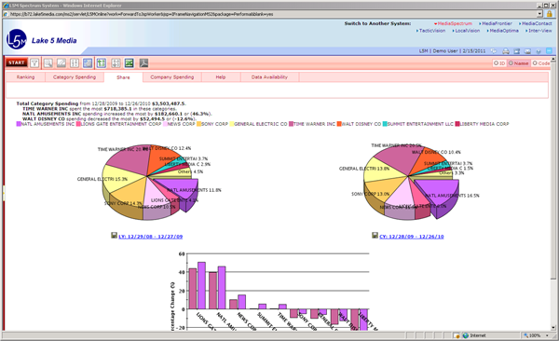Go to the Company Spending tab
The image size is (559, 341).
[x=172, y=77]
